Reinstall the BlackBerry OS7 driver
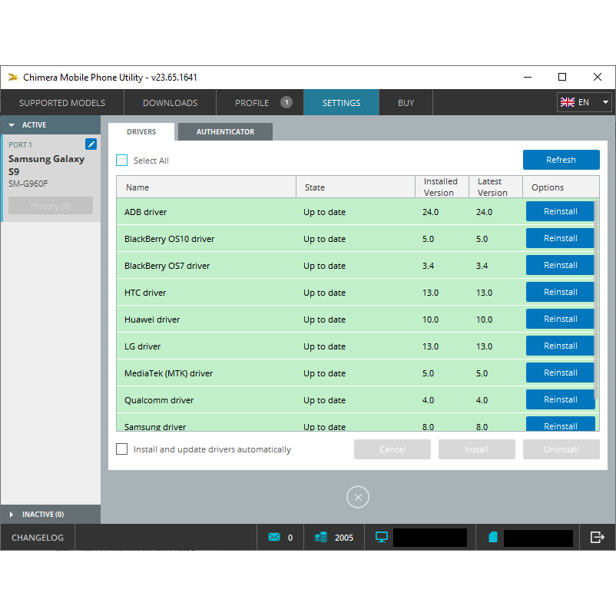 click(560, 265)
